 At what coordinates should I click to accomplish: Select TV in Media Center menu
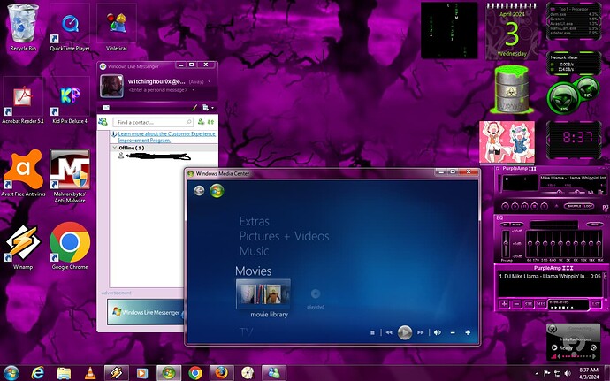[x=247, y=332]
